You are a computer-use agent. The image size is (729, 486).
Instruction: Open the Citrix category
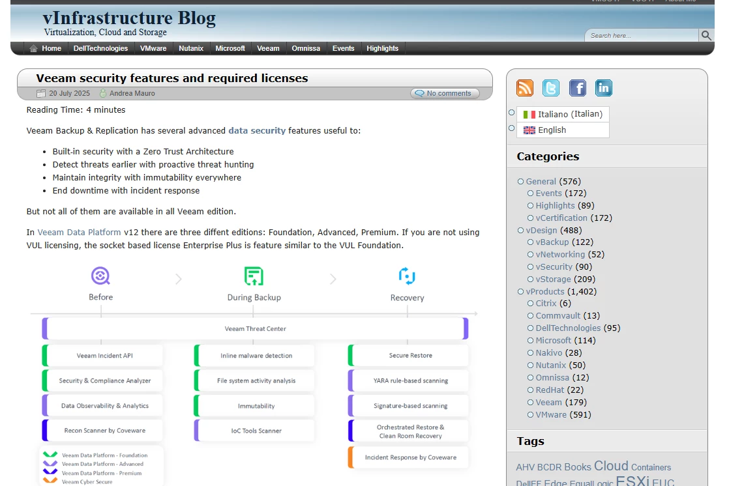[546, 304]
